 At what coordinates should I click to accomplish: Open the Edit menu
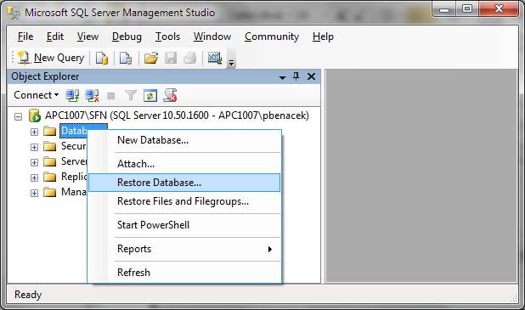tap(55, 37)
